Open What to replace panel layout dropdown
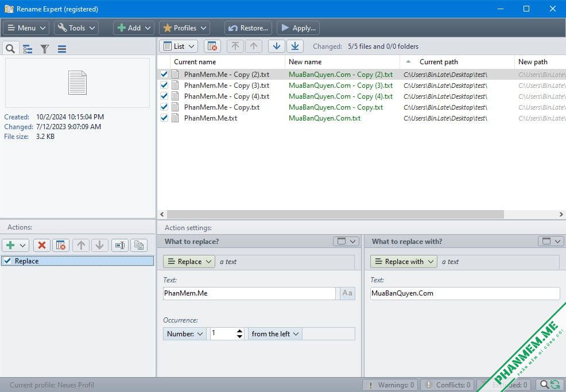Viewport: 566px width, 392px height. pos(346,241)
